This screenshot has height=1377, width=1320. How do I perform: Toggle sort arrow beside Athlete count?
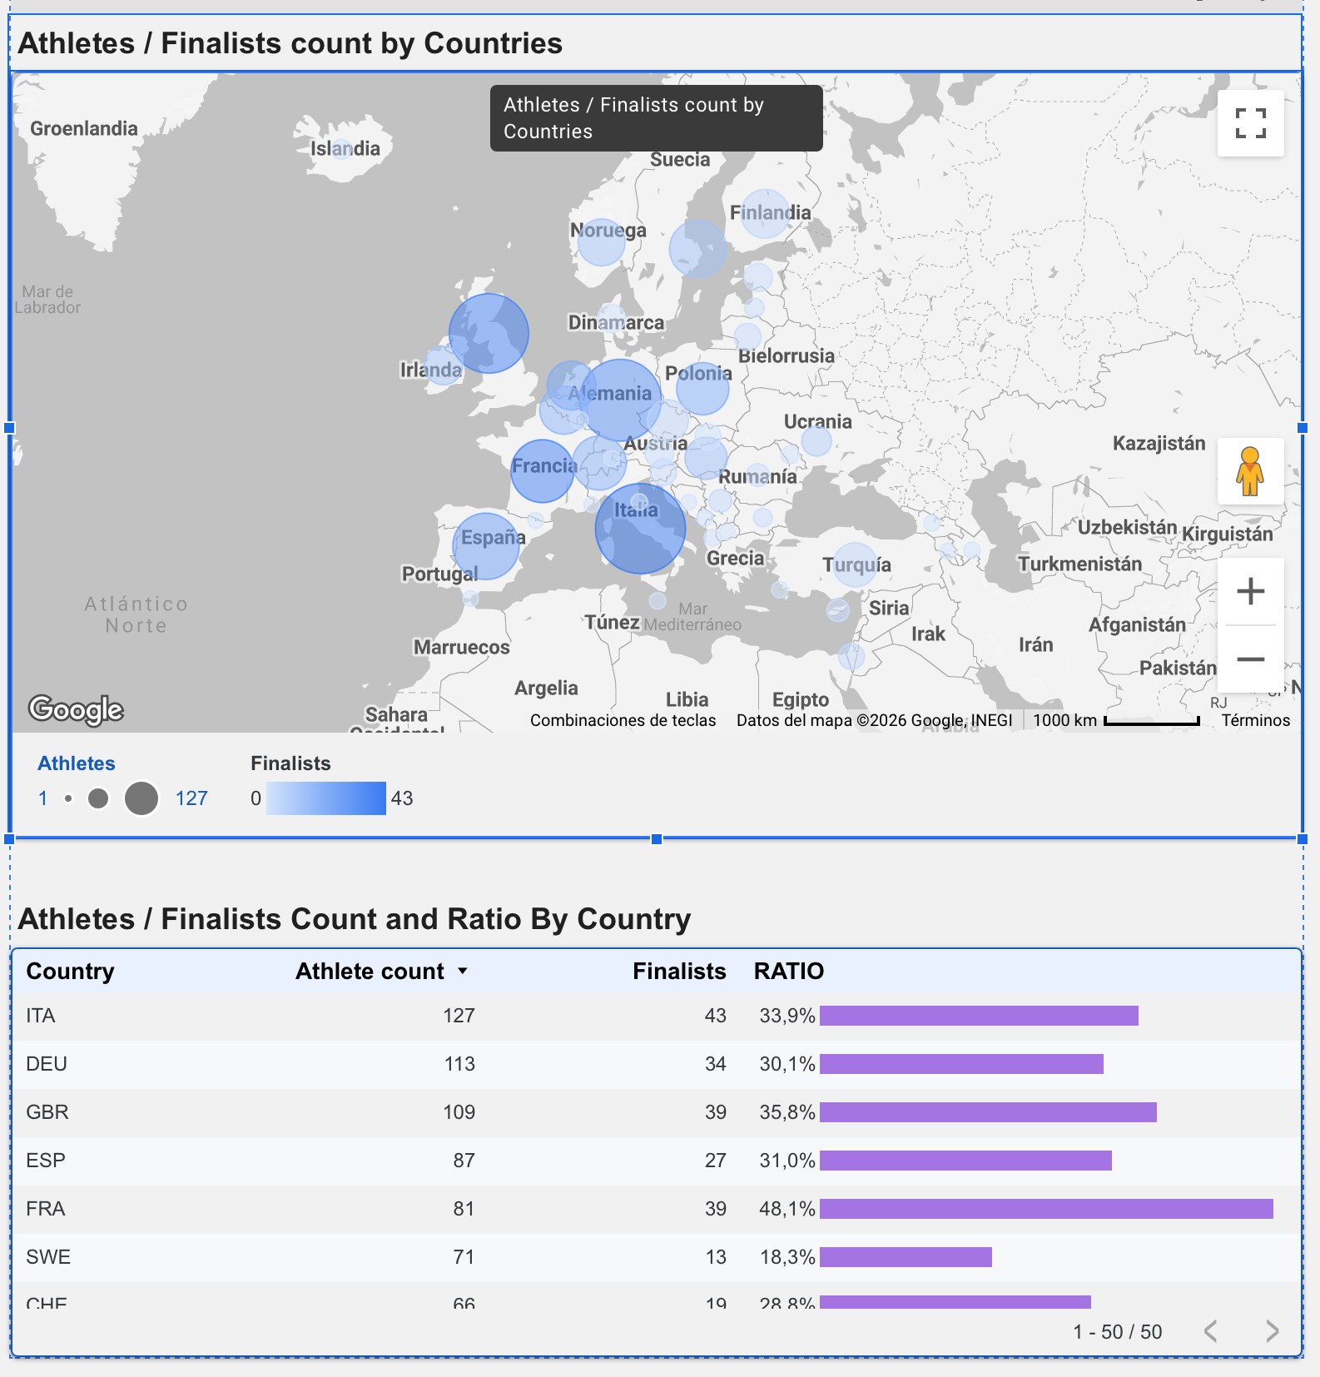[463, 971]
